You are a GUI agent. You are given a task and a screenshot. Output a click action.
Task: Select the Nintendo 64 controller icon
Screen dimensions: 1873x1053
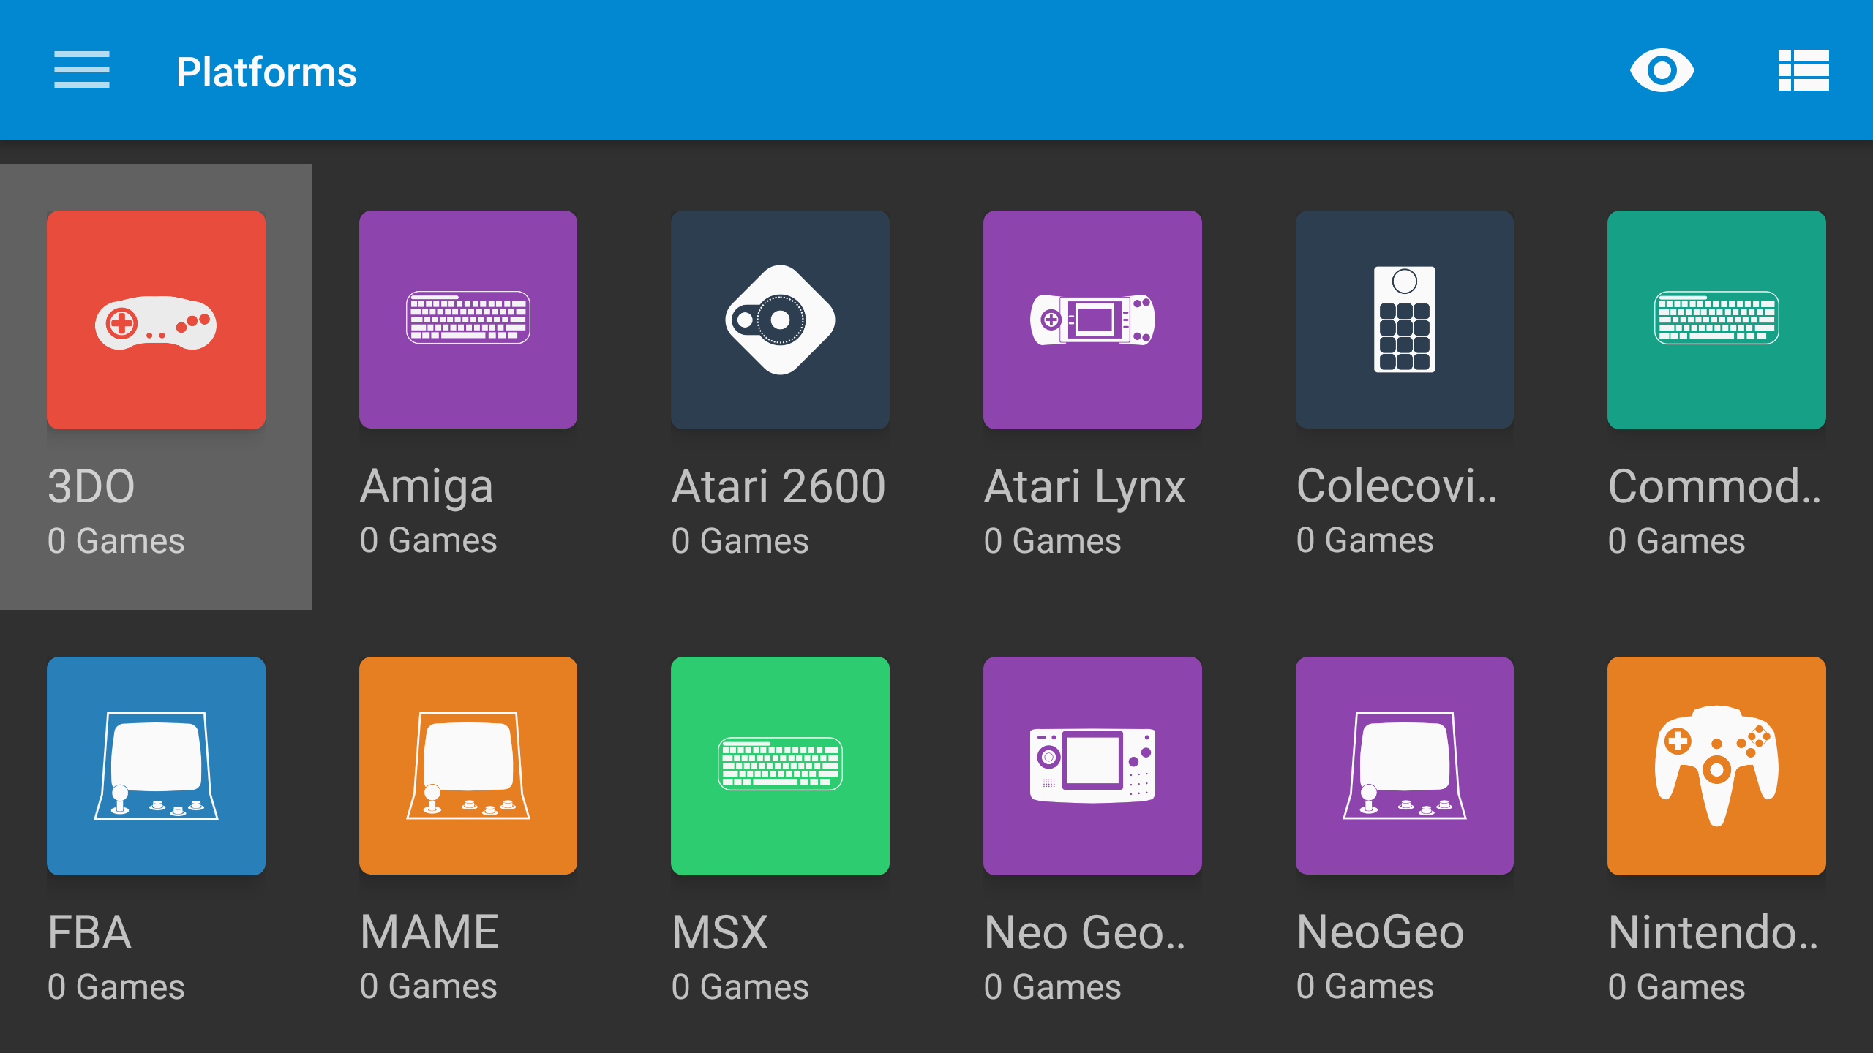coord(1716,766)
